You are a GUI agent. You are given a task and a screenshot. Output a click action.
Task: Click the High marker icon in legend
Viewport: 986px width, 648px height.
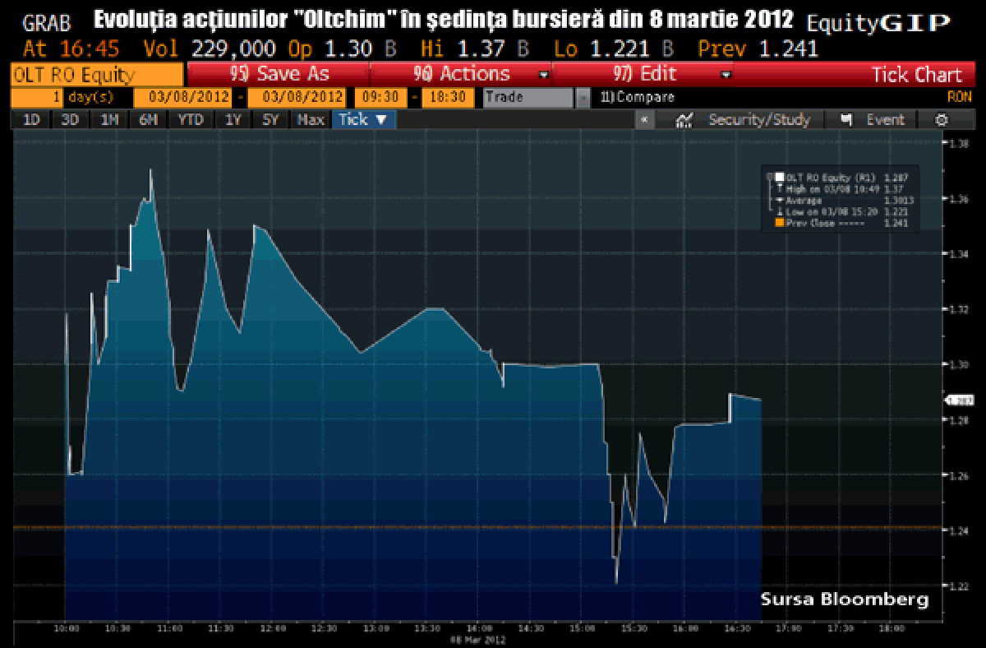click(778, 188)
